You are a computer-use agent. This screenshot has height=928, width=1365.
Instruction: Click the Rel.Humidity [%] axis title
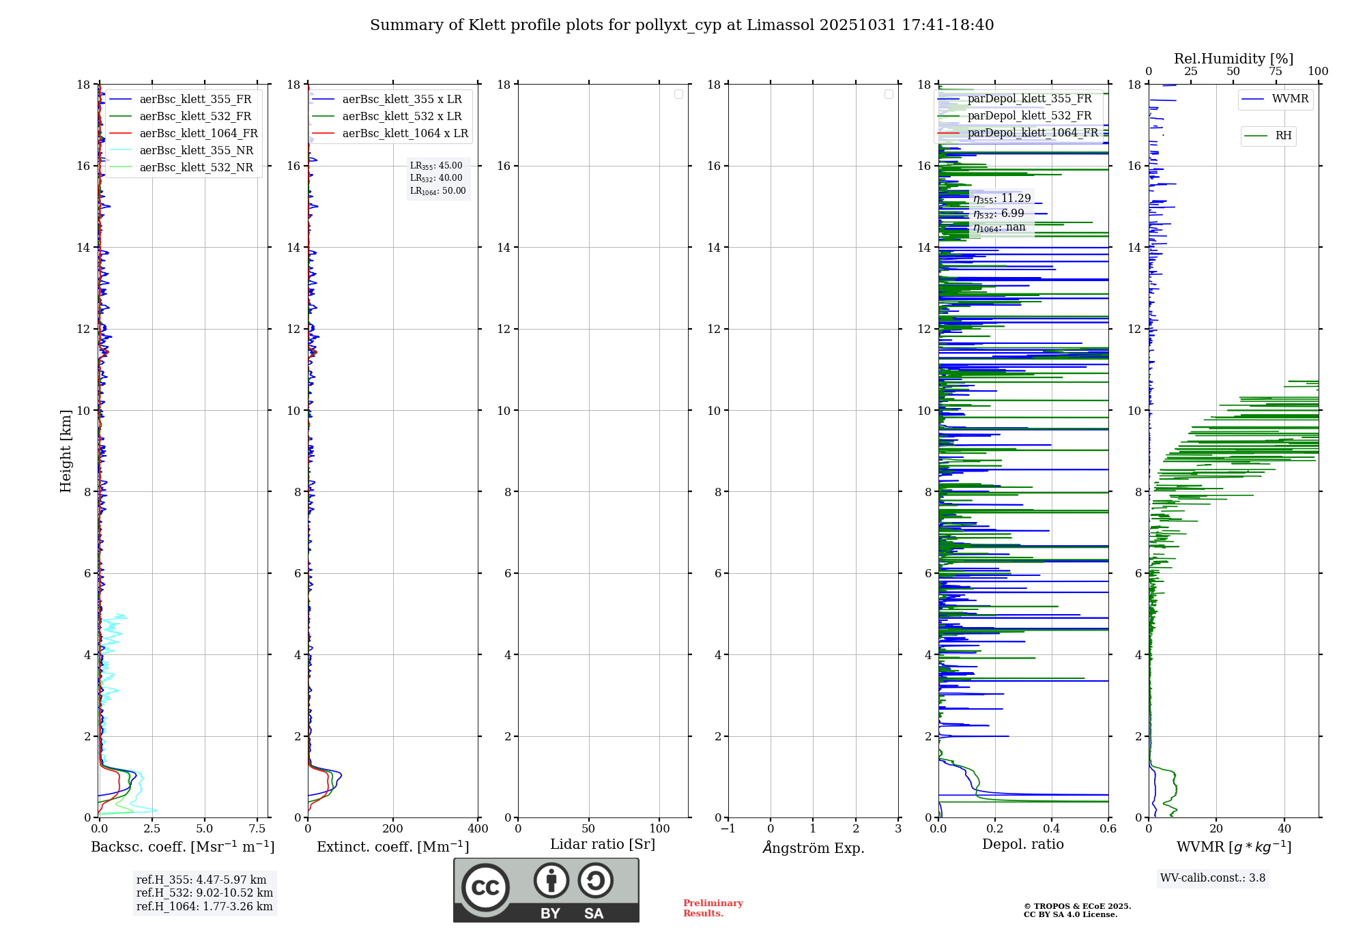(x=1233, y=59)
